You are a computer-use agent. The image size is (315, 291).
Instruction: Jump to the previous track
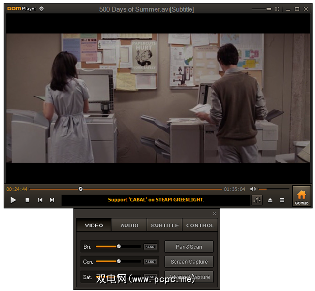(40, 200)
